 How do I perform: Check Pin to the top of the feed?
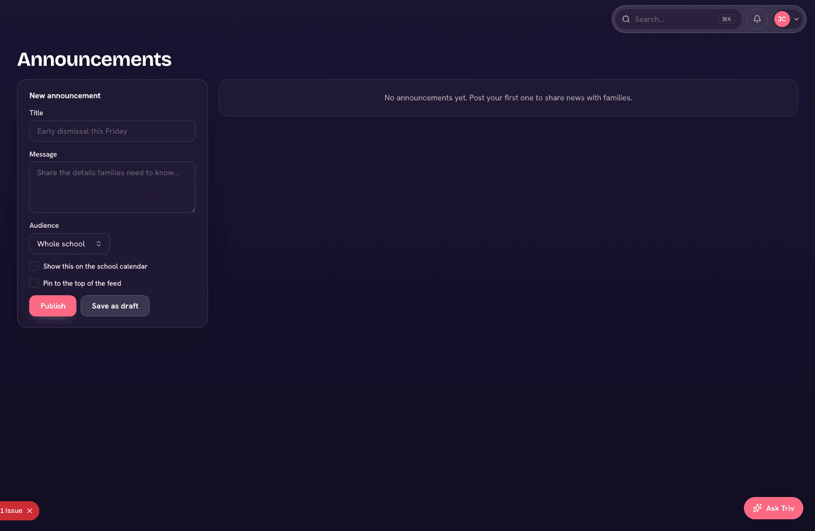tap(34, 283)
